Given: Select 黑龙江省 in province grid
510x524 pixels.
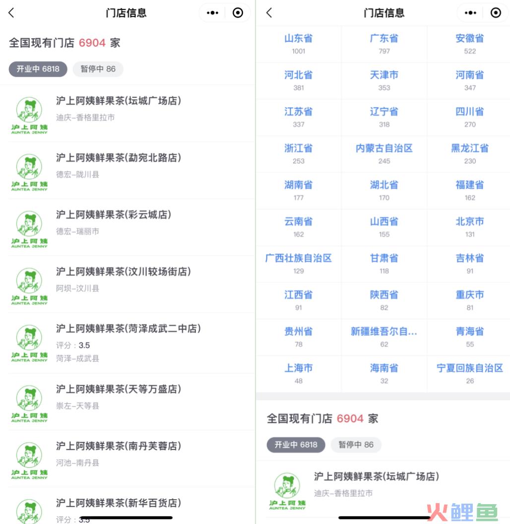Looking at the screenshot, I should coord(469,154).
